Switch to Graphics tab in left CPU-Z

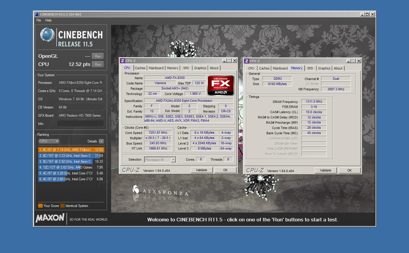200,68
